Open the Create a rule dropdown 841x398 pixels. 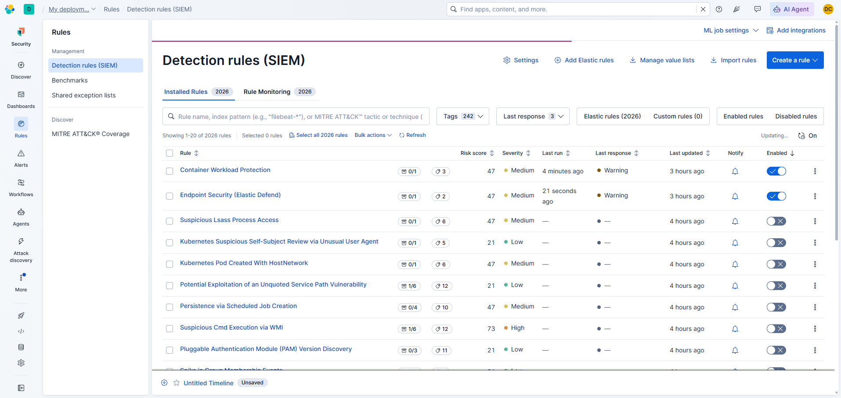click(795, 60)
